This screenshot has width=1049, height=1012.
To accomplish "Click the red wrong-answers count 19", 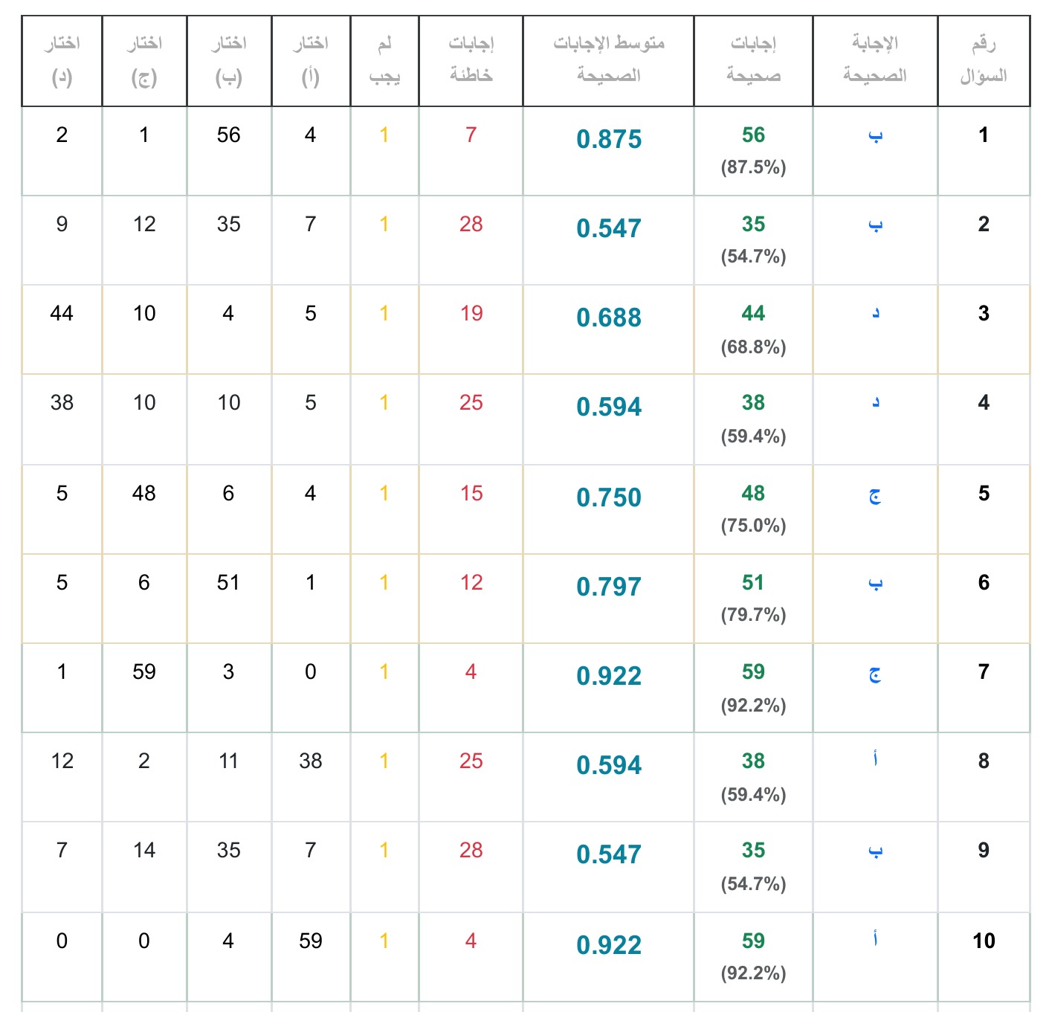I will 471,313.
